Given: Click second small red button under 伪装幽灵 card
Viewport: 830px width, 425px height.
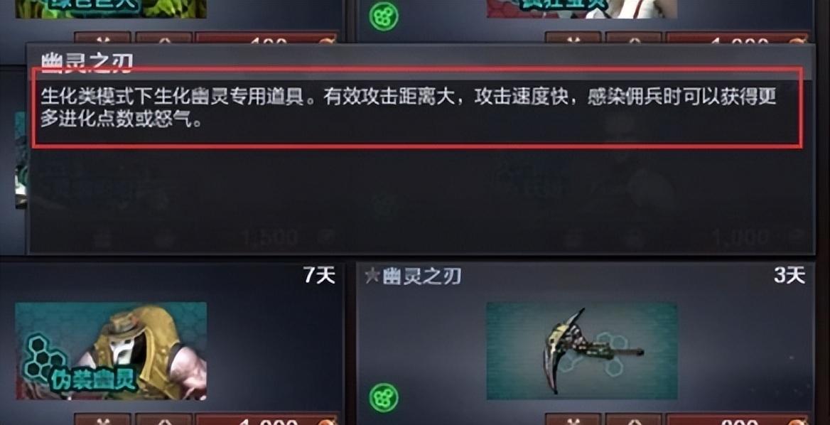Looking at the screenshot, I should (163, 419).
